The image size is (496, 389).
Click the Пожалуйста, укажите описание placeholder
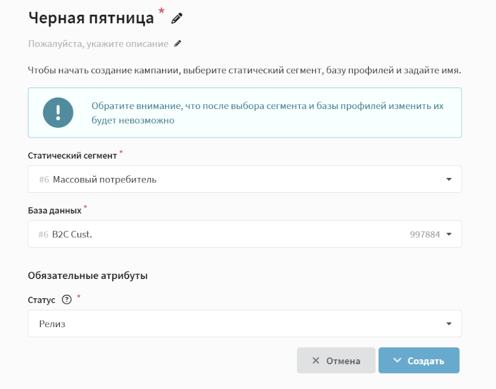coord(98,44)
